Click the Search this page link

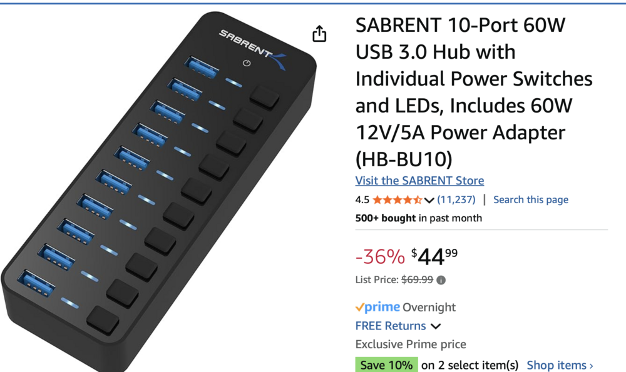pyautogui.click(x=531, y=200)
